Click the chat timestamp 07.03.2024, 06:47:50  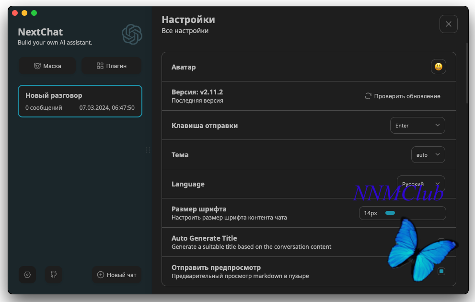pyautogui.click(x=107, y=108)
